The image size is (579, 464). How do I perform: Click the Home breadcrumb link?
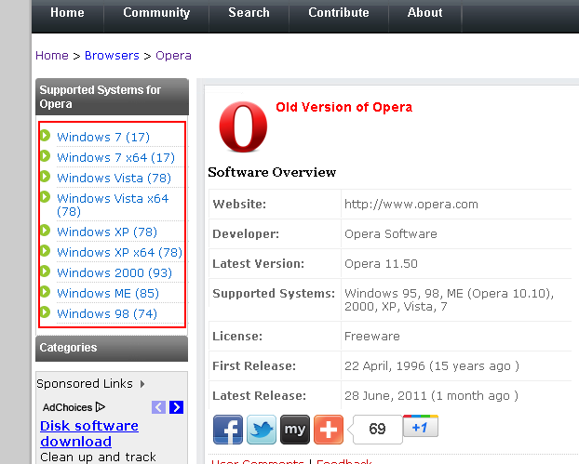tap(52, 56)
